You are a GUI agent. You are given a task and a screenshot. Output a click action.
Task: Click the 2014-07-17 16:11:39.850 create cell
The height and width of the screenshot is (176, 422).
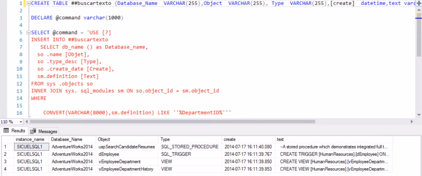tap(249, 162)
